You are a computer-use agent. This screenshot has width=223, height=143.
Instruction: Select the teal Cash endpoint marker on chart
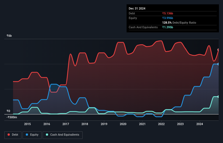pos(218,97)
